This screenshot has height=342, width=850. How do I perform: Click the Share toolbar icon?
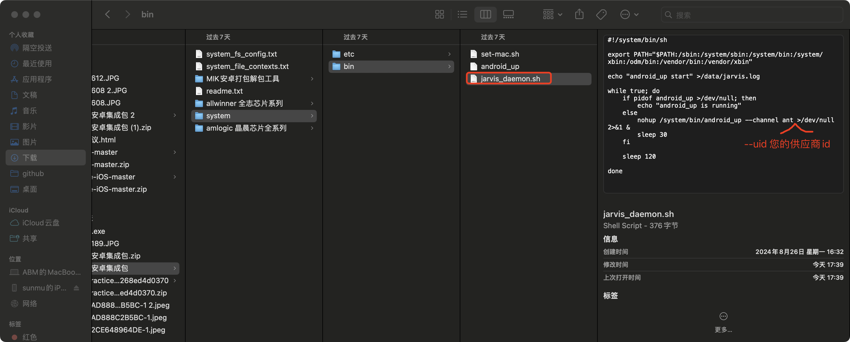579,15
